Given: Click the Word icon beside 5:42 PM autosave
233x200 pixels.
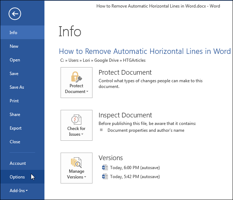Looking at the screenshot, I should [x=105, y=176].
